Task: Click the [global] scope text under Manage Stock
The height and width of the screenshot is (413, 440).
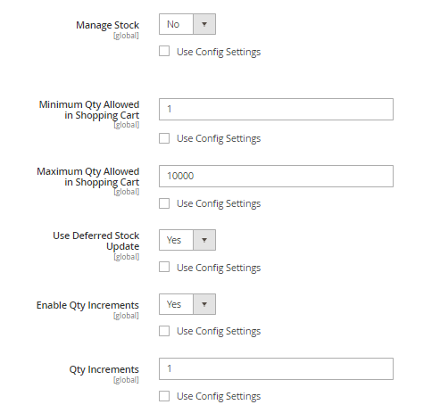Action: pos(126,36)
